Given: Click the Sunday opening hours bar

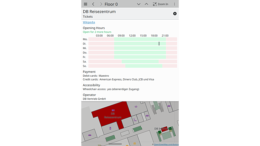Looking at the screenshot, I should click(x=143, y=66).
